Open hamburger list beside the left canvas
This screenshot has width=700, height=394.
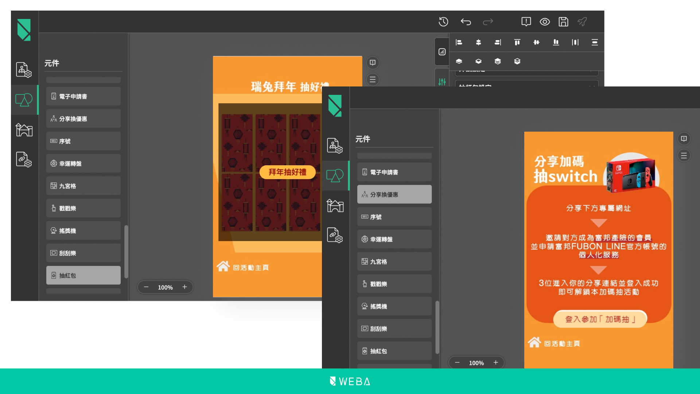[373, 80]
